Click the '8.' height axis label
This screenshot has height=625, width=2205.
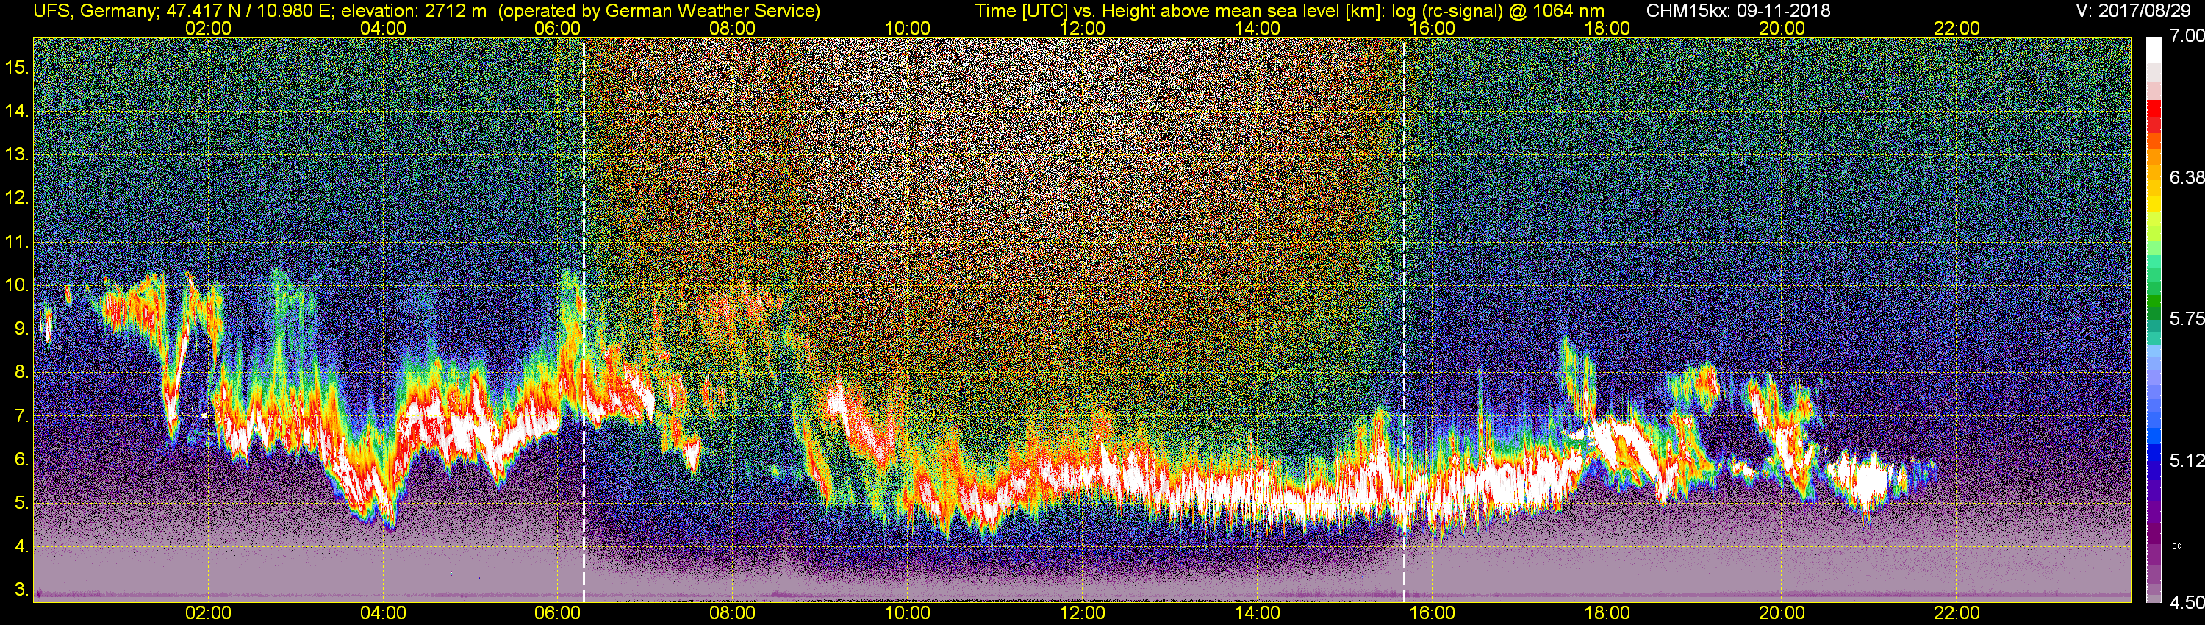pyautogui.click(x=22, y=373)
